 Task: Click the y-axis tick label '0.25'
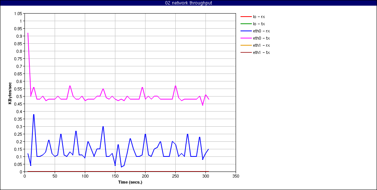click(x=18, y=134)
